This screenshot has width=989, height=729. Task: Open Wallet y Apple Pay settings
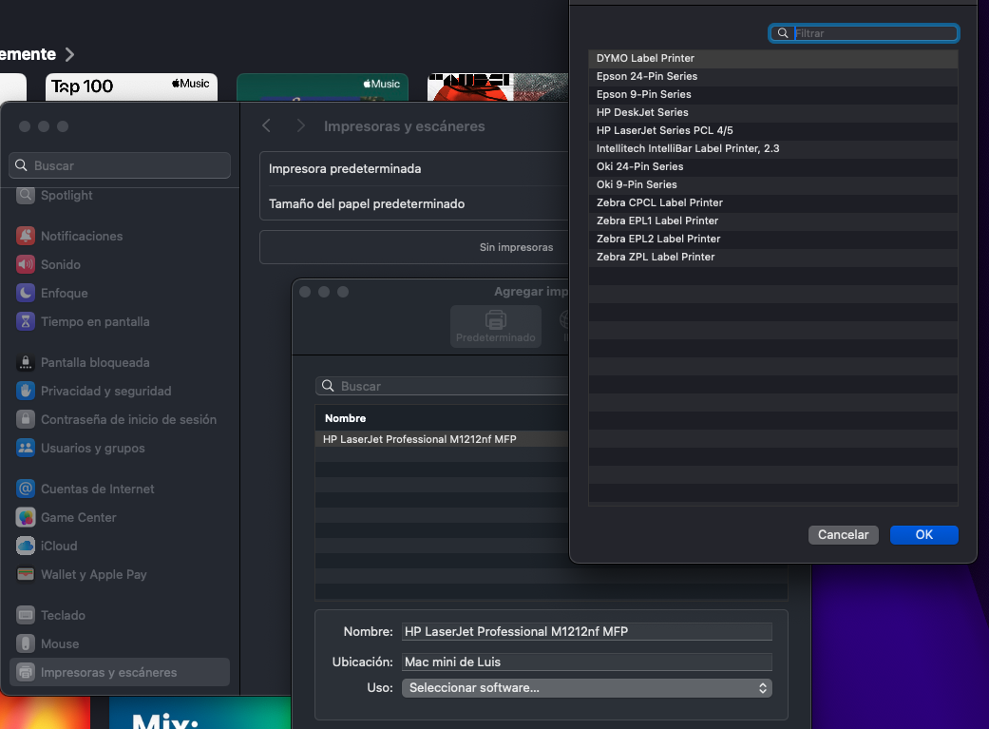point(120,574)
